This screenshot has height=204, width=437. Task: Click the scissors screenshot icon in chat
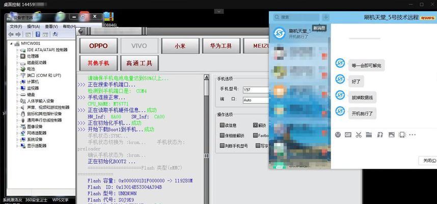click(x=359, y=135)
